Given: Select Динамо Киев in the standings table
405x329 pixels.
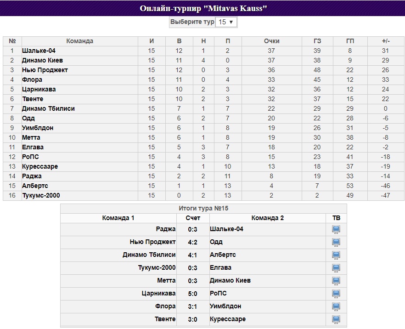Looking at the screenshot, I should [x=42, y=60].
